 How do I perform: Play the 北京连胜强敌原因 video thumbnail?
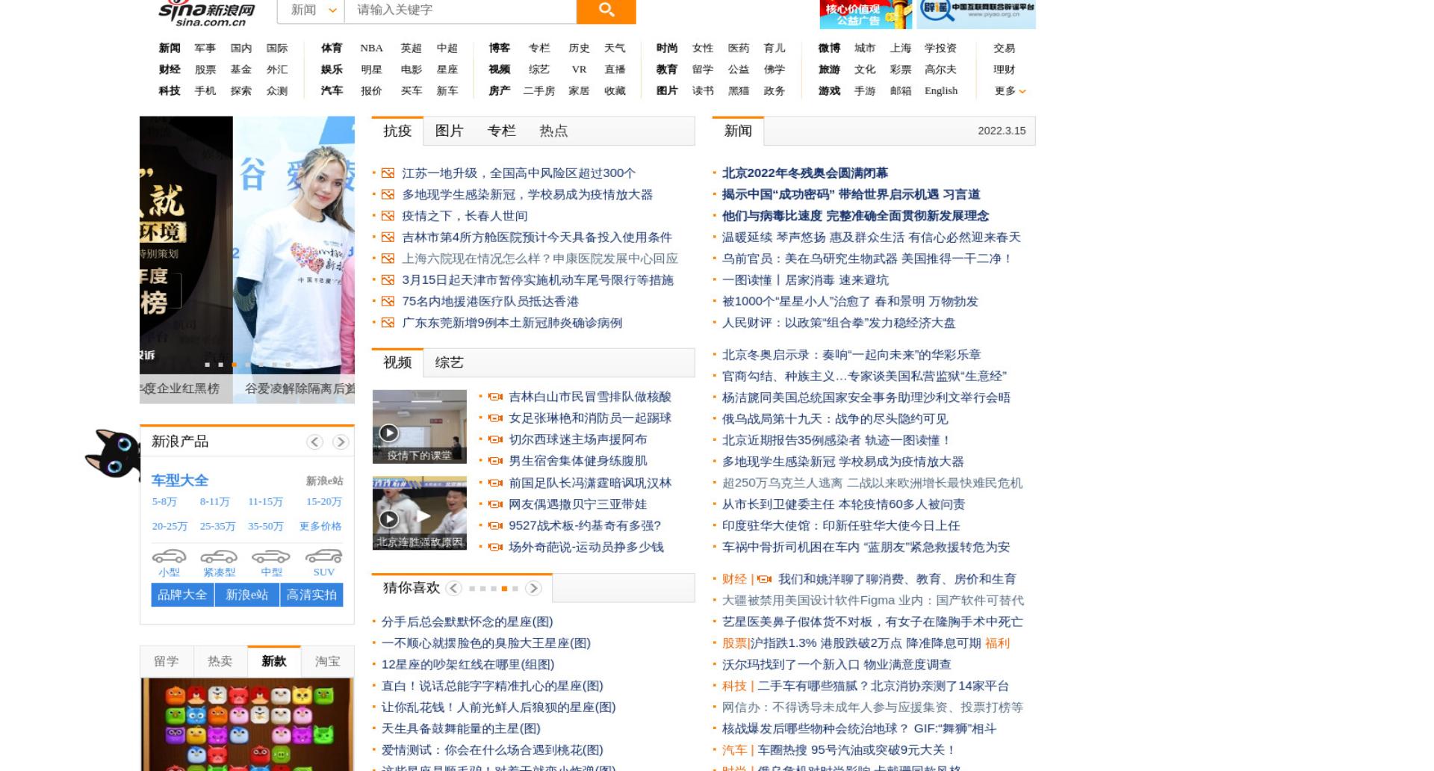419,513
